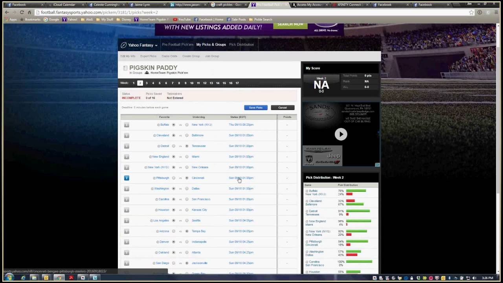The height and width of the screenshot is (283, 503).
Task: Open File Explorer from taskbar
Action: click(x=34, y=278)
